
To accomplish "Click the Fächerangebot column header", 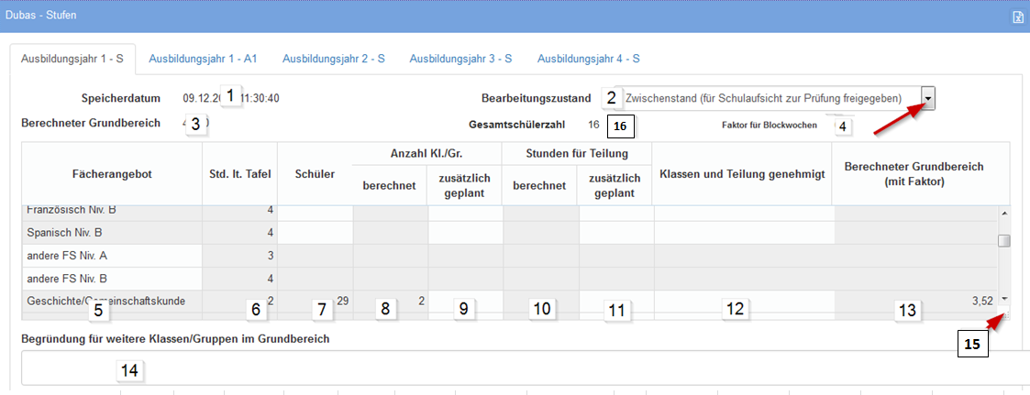I will click(111, 172).
